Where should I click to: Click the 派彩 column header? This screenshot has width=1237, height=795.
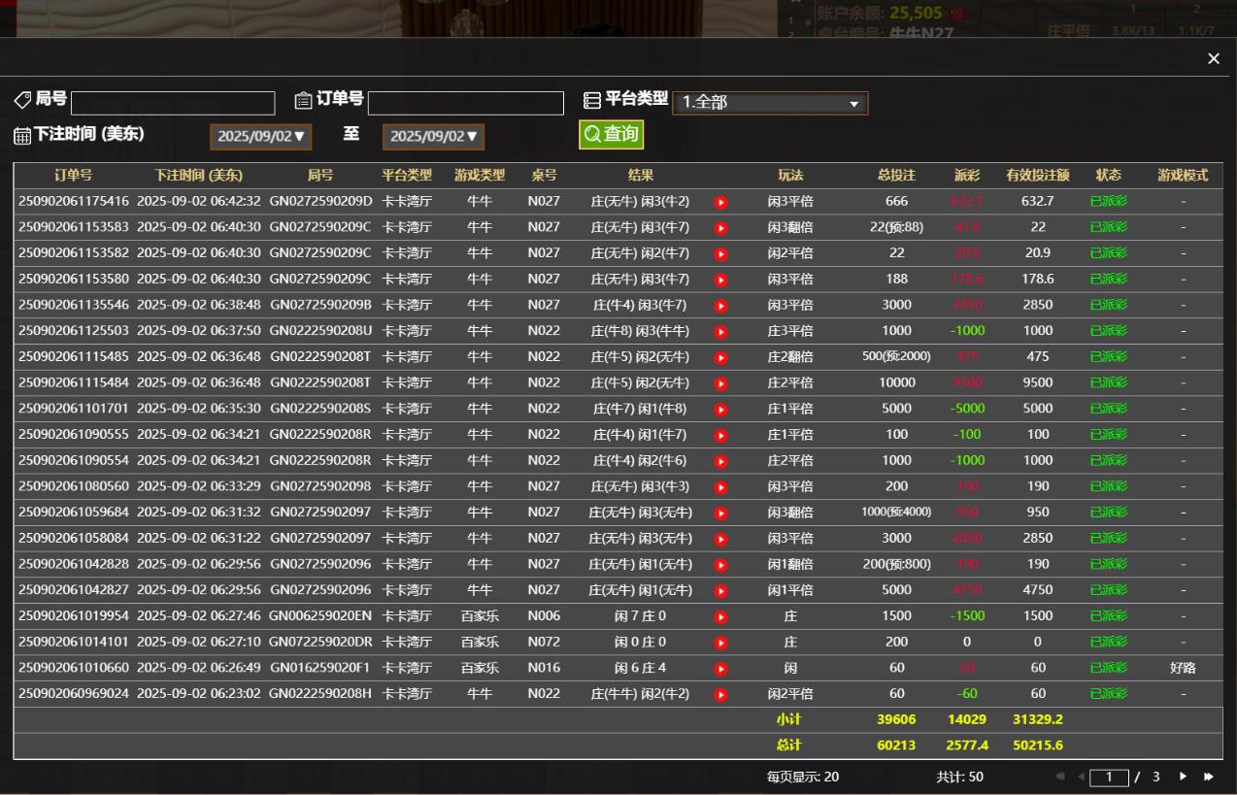[966, 176]
